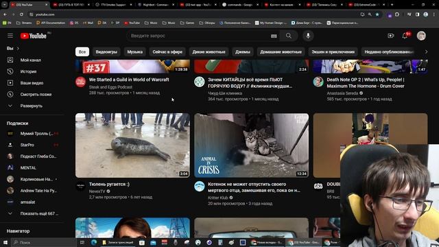Open the 'Games' bookmark folder
Screen dimensions: 439x247
[x=187, y=23]
